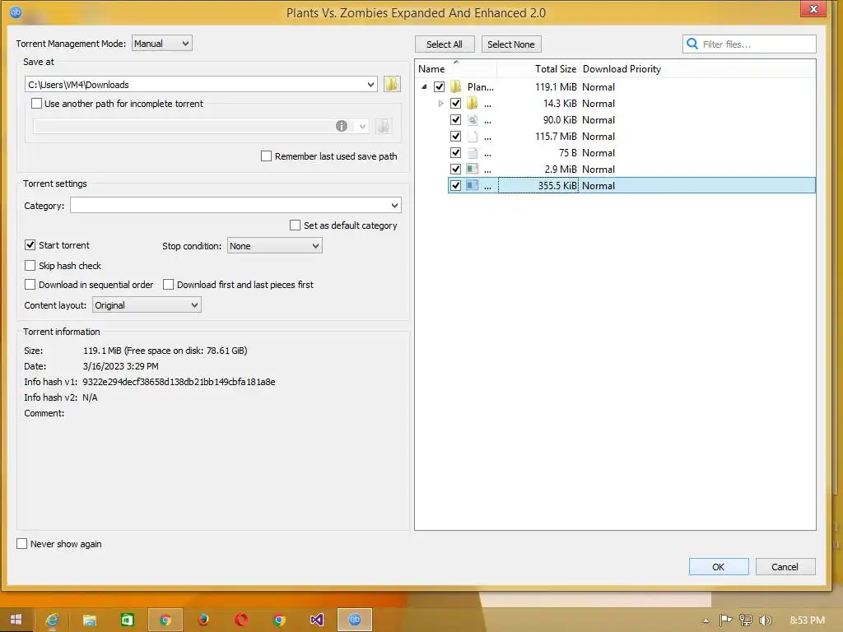This screenshot has width=843, height=632.
Task: Open the Category dropdown
Action: point(235,205)
